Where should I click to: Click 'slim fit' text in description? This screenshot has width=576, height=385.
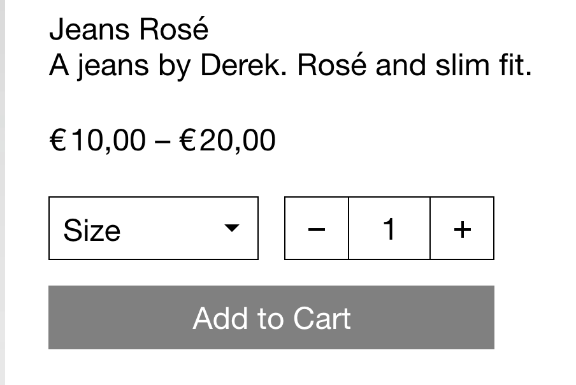483,66
